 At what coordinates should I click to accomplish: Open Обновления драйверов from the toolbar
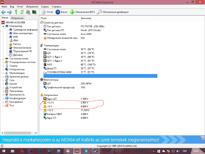tap(113, 12)
